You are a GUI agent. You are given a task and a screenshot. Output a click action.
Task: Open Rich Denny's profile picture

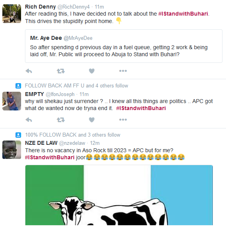click(x=12, y=14)
